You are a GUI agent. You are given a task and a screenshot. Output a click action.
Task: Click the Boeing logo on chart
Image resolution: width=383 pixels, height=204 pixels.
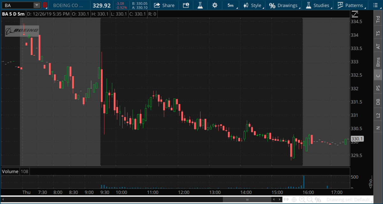(22, 31)
